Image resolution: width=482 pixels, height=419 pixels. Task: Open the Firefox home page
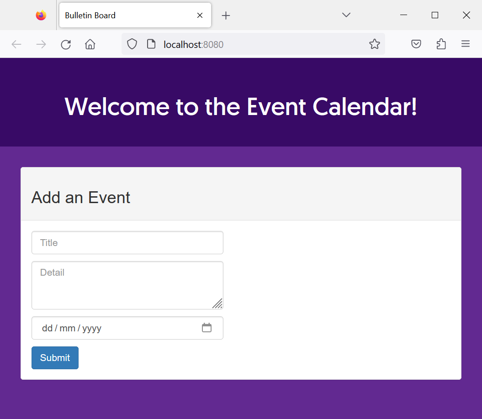pos(90,44)
